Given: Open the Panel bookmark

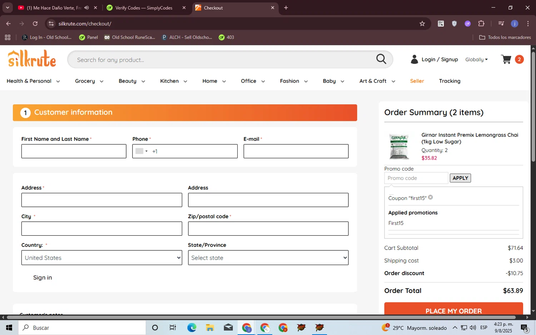Looking at the screenshot, I should 88,37.
